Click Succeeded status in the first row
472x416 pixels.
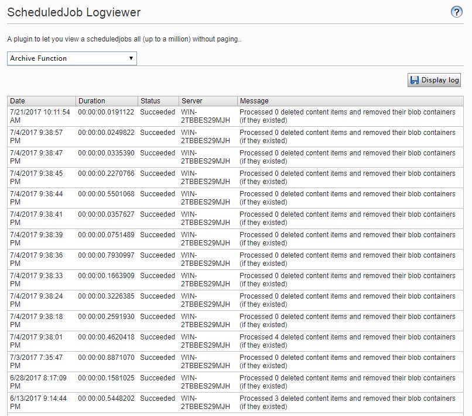[157, 112]
